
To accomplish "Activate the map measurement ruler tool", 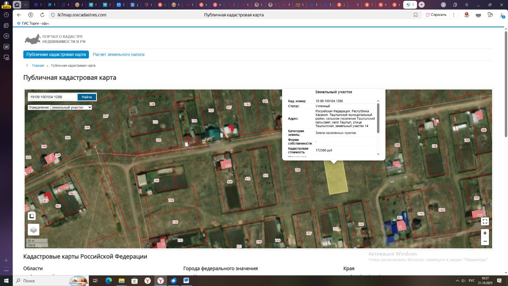I will [x=32, y=216].
